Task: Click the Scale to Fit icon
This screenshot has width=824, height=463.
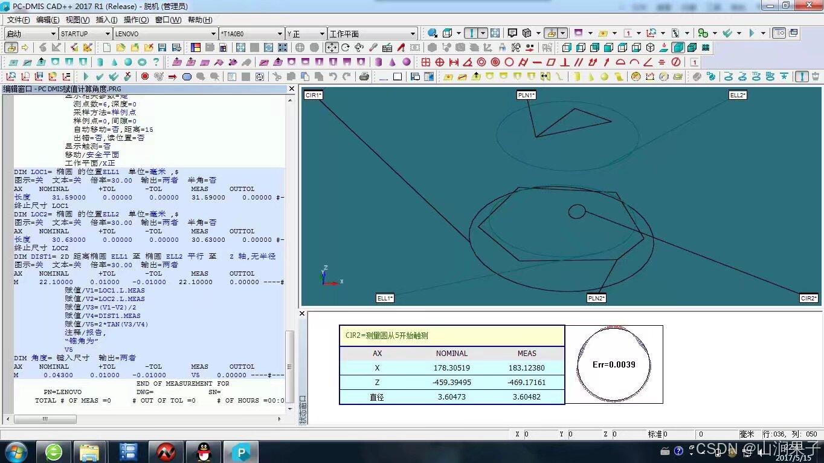Action: [240, 47]
